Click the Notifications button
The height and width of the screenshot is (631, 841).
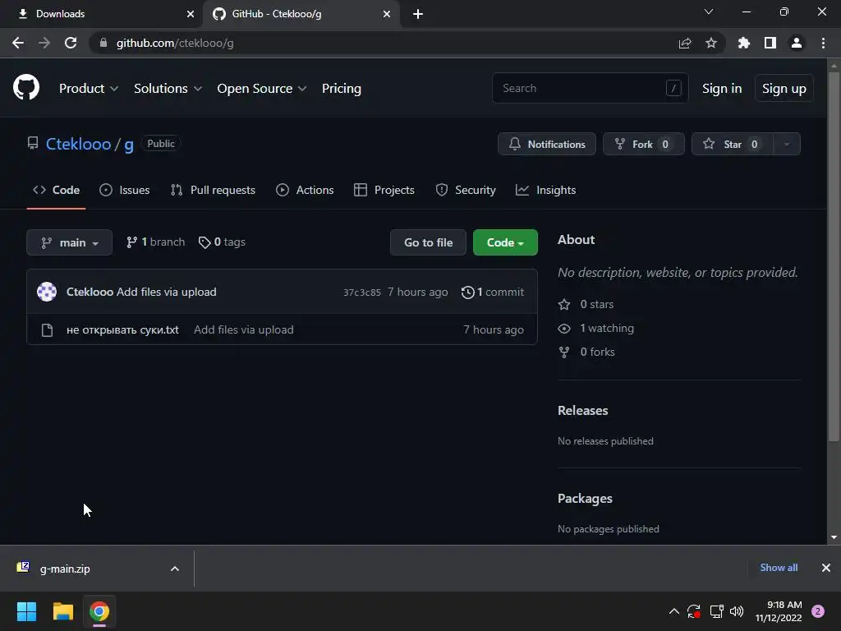pyautogui.click(x=546, y=144)
